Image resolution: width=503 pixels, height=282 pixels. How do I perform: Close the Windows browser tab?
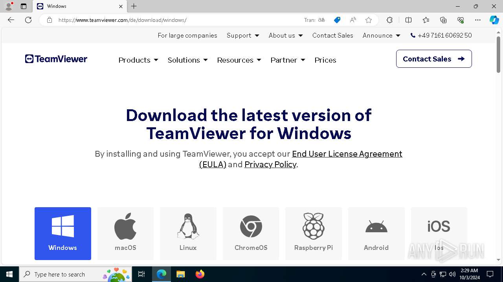coord(121,6)
